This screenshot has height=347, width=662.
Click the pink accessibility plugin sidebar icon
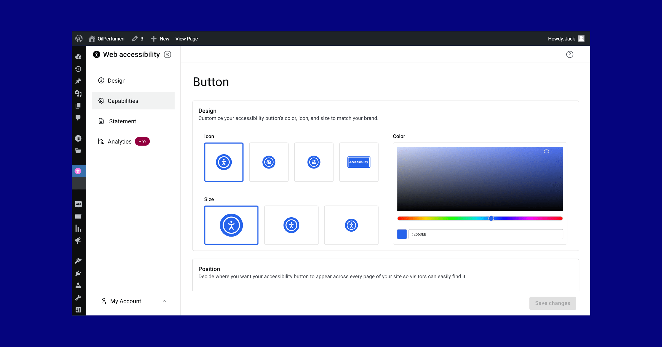point(78,171)
